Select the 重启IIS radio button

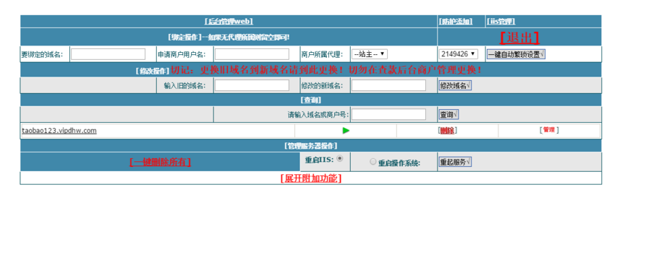coord(340,158)
